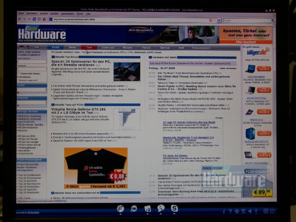Screen dimensions: 296x222
Task: Go back with the green back arrow
Action: 19,19
